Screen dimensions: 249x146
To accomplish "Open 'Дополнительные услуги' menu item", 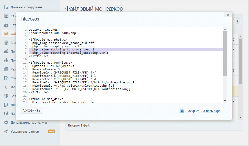I will (x=28, y=122).
